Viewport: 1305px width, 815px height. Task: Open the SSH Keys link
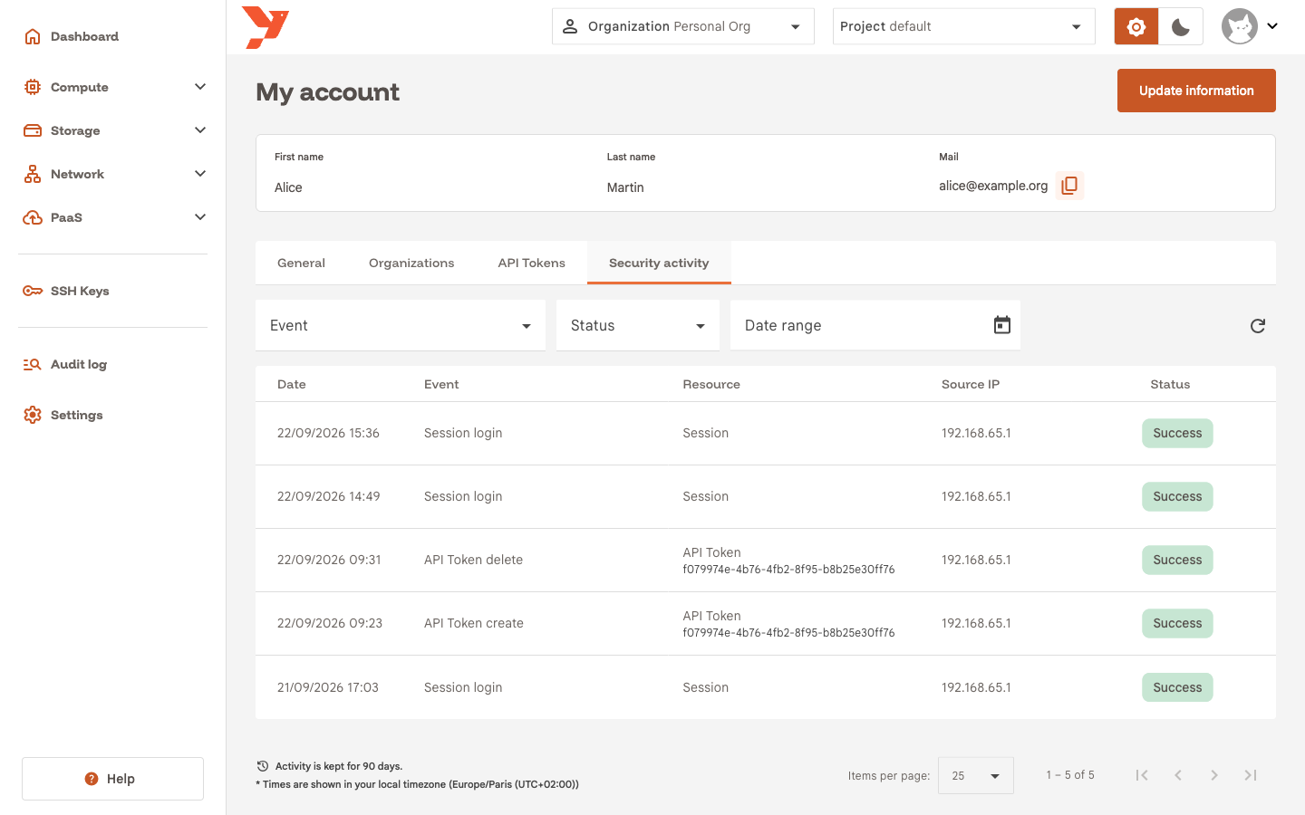[x=80, y=291]
